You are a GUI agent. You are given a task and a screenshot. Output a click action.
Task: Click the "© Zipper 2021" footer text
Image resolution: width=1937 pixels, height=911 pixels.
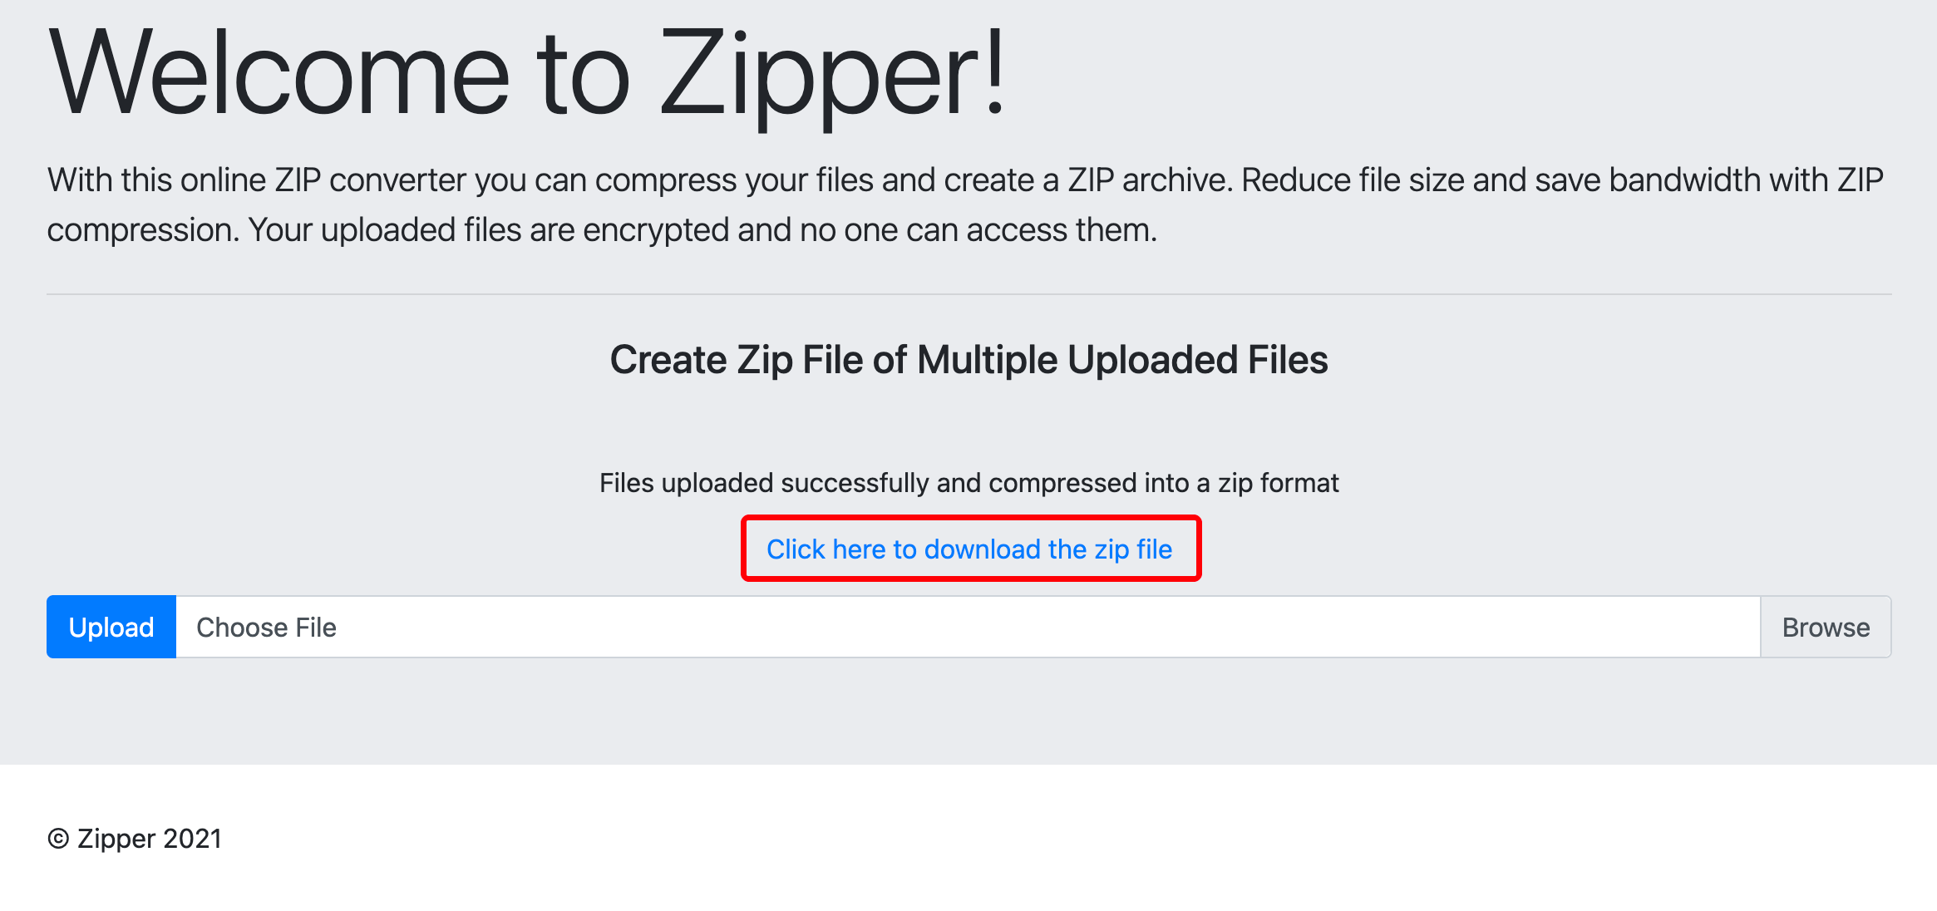pyautogui.click(x=135, y=839)
